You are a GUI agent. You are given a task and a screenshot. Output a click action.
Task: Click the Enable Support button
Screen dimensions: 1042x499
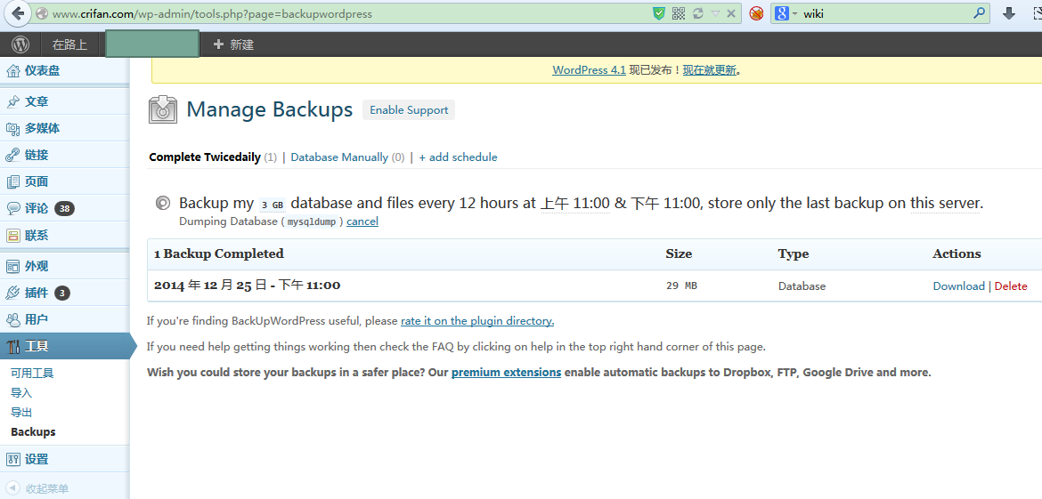point(409,110)
